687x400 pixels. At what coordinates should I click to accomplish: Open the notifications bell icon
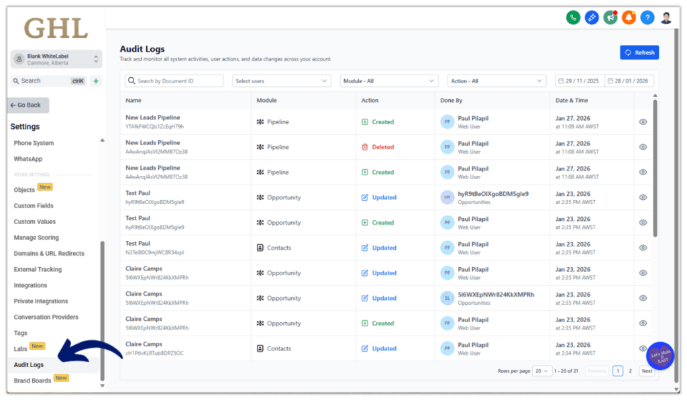point(629,17)
